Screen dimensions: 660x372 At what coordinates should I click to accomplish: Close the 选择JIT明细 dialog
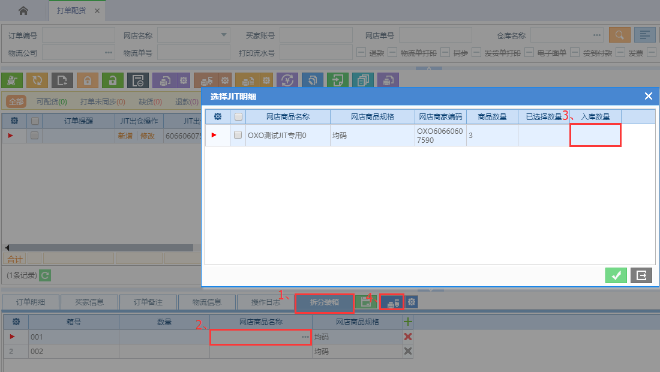point(649,97)
